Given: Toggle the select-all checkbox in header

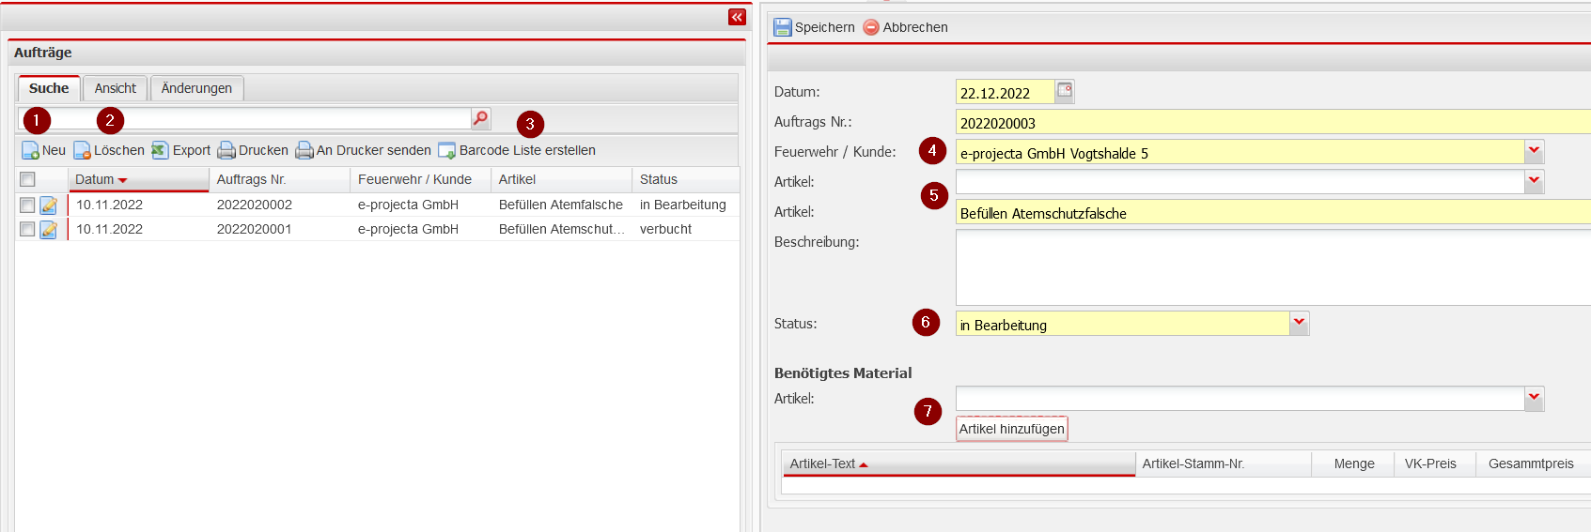Looking at the screenshot, I should click(x=27, y=179).
